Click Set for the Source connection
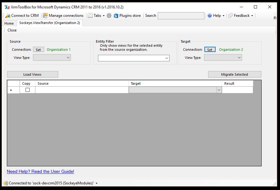 click(38, 50)
